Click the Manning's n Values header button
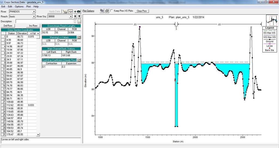 click(59, 37)
